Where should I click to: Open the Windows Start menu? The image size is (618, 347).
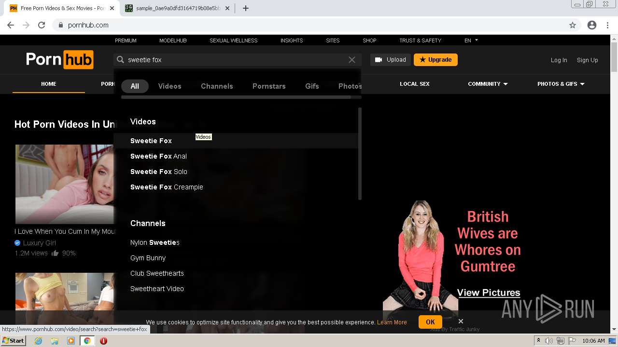(13, 341)
